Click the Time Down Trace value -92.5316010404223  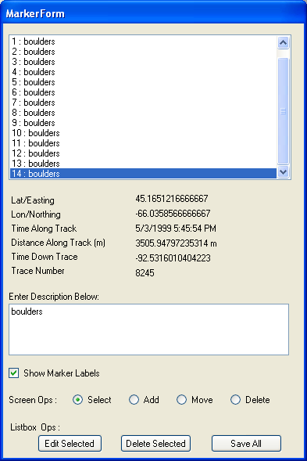(x=173, y=258)
